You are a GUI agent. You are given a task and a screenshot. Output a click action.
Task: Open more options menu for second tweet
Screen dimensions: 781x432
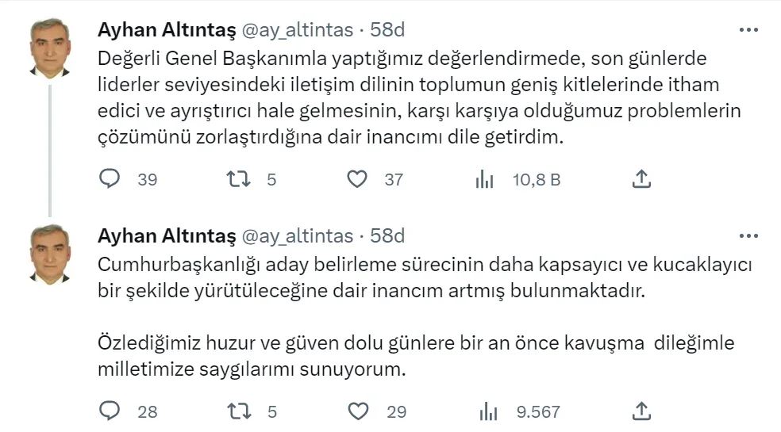(x=748, y=236)
